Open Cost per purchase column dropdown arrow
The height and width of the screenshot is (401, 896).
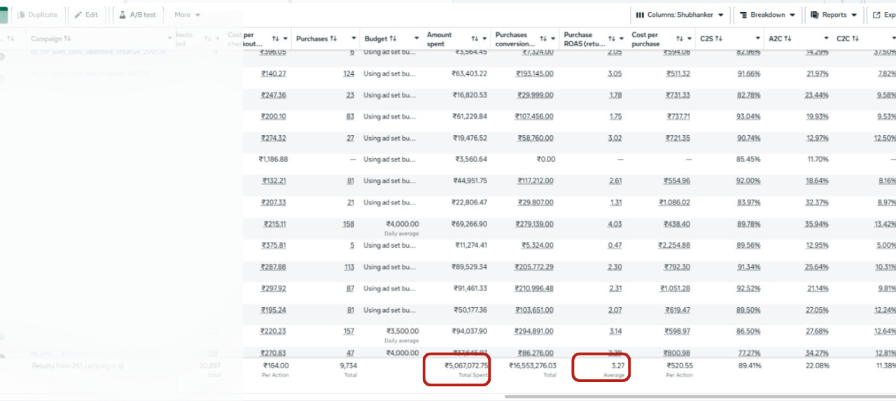click(x=690, y=39)
